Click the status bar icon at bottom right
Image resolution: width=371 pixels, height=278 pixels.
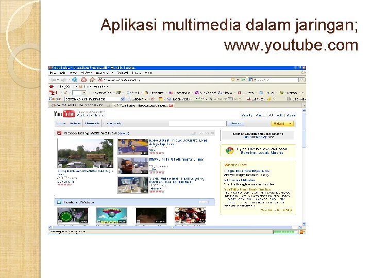[x=302, y=232]
